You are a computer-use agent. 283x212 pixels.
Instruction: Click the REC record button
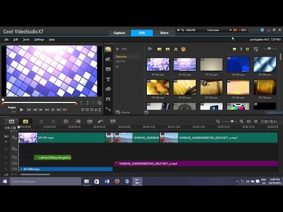tap(243, 30)
